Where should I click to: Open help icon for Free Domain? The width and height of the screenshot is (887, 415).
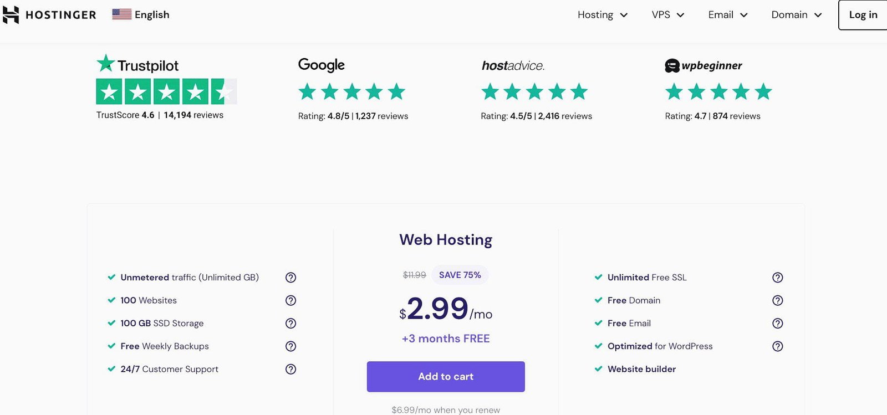pos(778,300)
